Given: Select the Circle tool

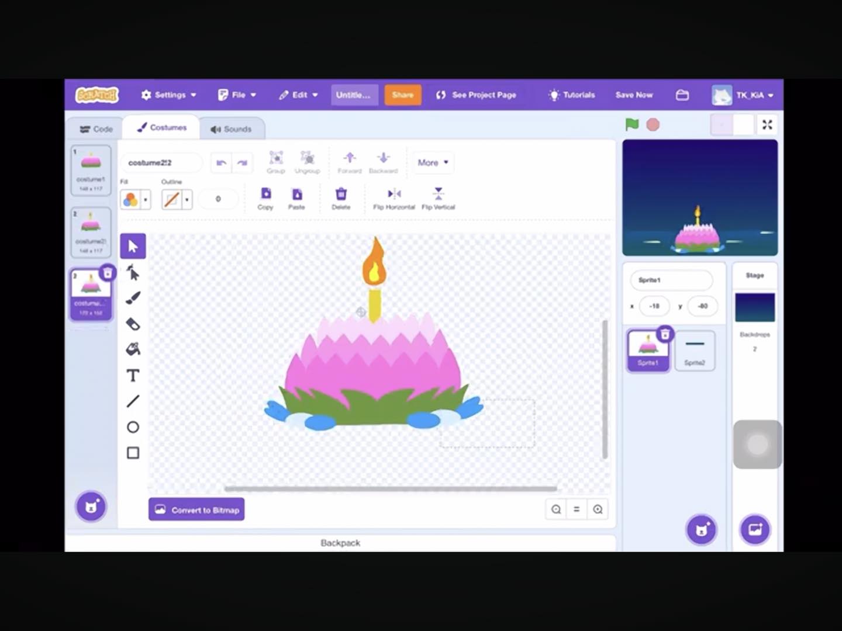Looking at the screenshot, I should pyautogui.click(x=133, y=427).
